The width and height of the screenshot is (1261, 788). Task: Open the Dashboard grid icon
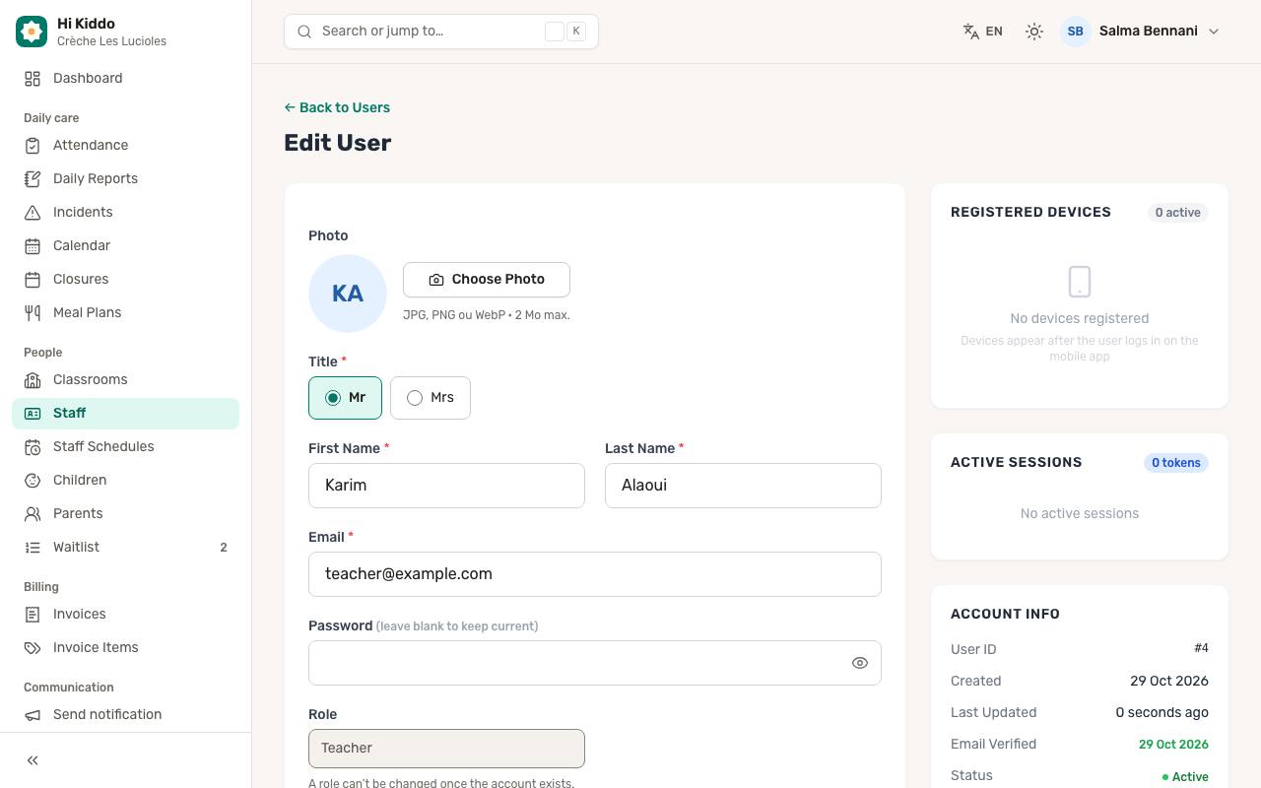[33, 79]
